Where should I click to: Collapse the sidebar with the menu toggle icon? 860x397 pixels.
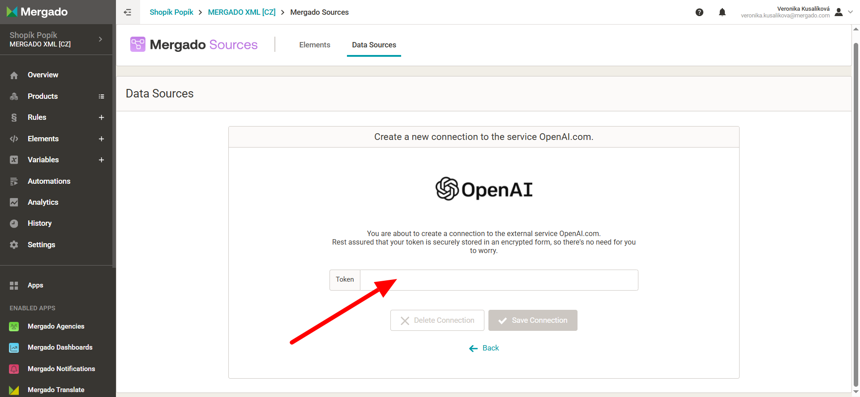click(x=128, y=12)
